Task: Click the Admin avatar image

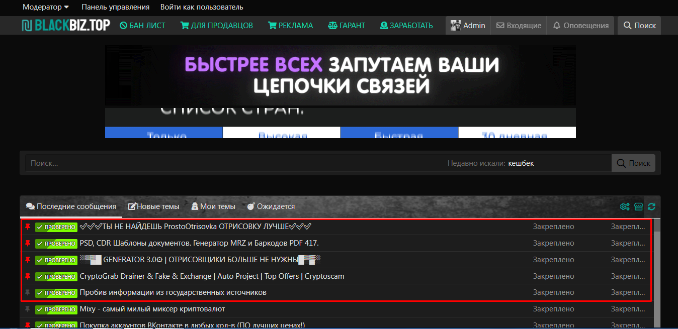Action: click(x=456, y=26)
